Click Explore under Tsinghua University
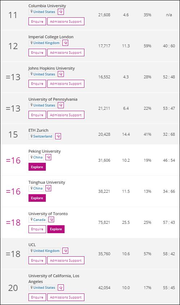Screen dimensions: 180x305 pyautogui.click(x=37, y=198)
